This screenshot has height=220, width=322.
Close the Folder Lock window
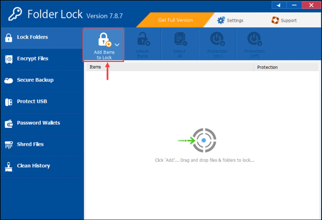(311, 5)
